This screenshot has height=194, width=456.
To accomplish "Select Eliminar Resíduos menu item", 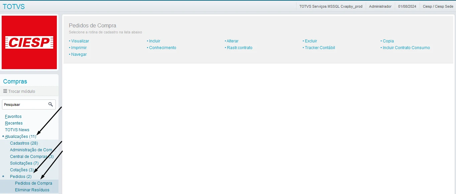I will [x=32, y=190].
